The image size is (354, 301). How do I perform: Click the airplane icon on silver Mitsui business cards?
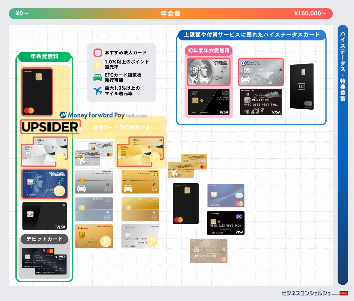pyautogui.click(x=81, y=161)
